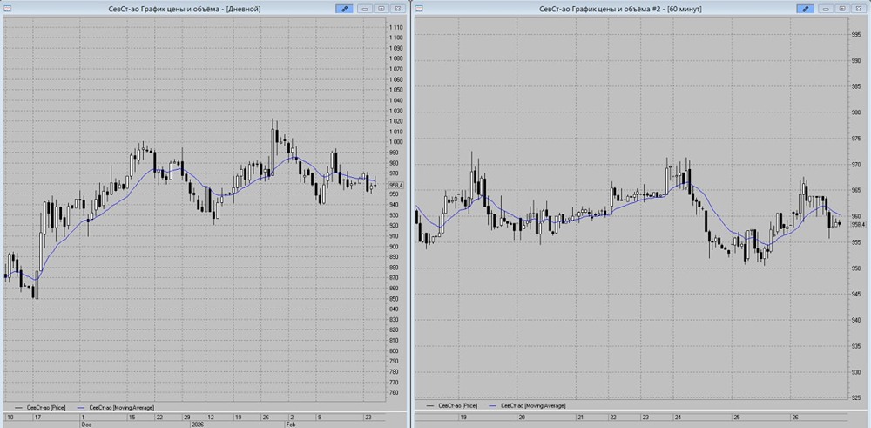The height and width of the screenshot is (428, 871).
Task: Click the Feb month label on the daily chart time axis
Action: pyautogui.click(x=291, y=425)
